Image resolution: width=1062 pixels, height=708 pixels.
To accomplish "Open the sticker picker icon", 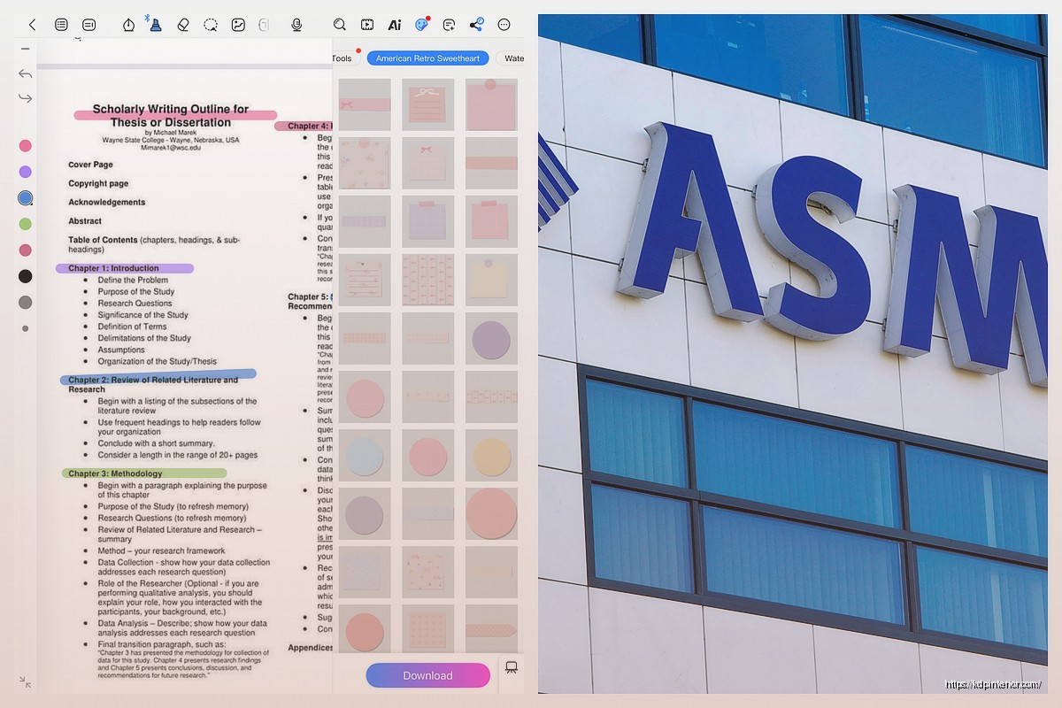I will click(422, 25).
